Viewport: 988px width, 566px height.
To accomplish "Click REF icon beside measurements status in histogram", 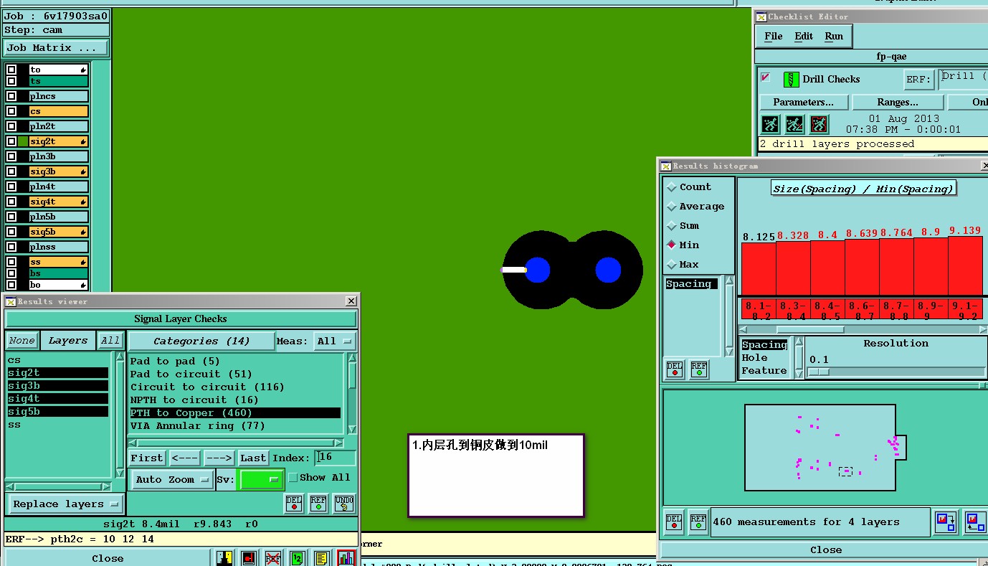I will click(699, 522).
